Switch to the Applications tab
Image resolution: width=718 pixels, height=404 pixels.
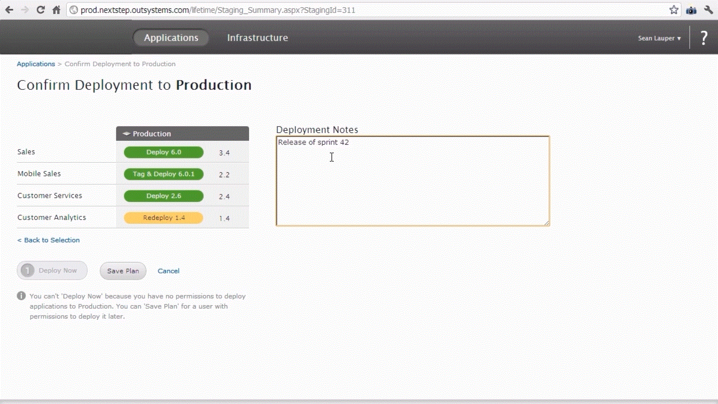[x=171, y=38]
